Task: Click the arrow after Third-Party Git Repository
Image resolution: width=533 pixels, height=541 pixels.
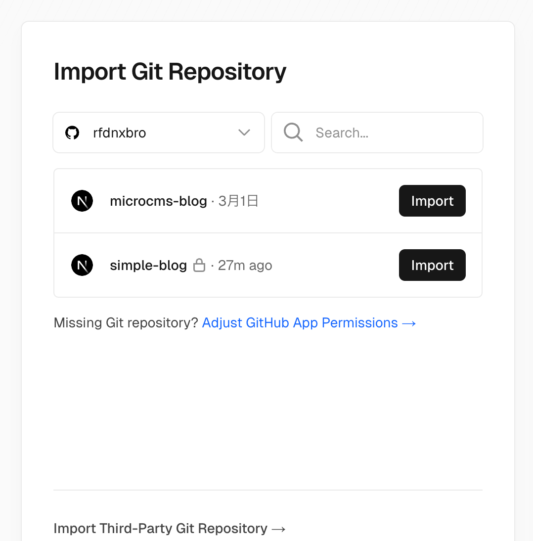Action: click(279, 529)
